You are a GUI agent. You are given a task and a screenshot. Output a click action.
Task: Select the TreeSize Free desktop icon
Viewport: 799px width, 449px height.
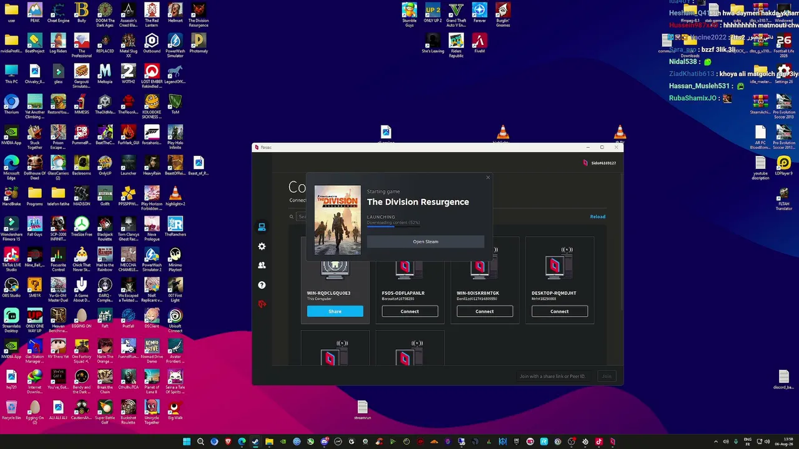coord(82,228)
